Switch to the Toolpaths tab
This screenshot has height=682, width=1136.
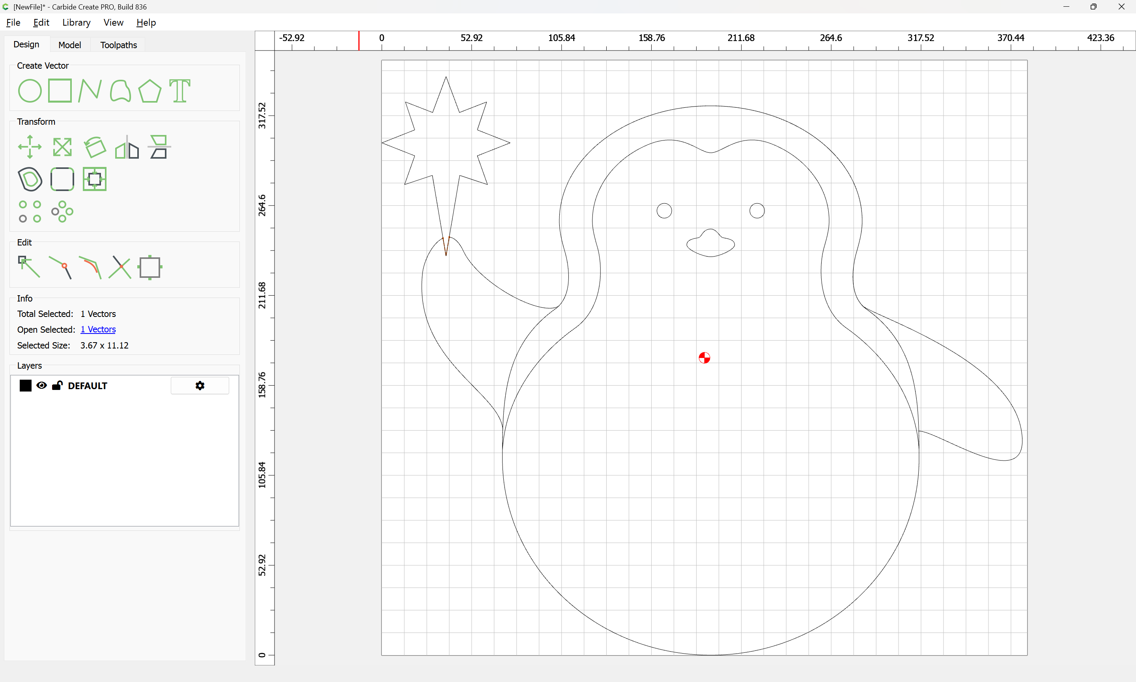click(118, 45)
